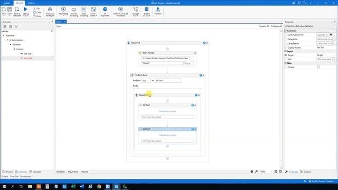Switch to the Project panel tab
Viewport: 338px width, 190px height.
click(7, 172)
